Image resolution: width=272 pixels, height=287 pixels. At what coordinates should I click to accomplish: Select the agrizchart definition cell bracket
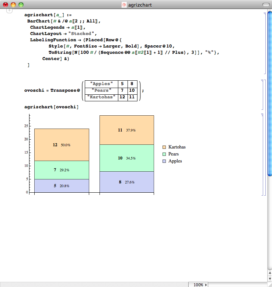[x=264, y=43]
